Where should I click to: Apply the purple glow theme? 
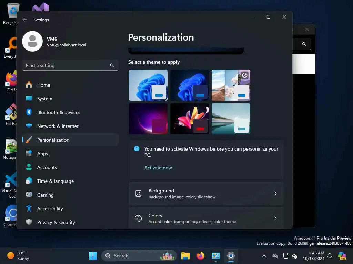pos(148,119)
